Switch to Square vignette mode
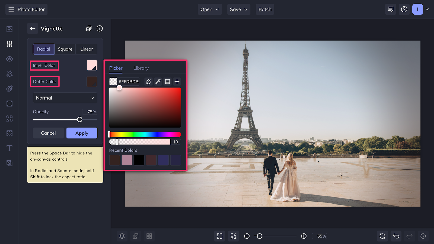This screenshot has width=434, height=244. [65, 49]
